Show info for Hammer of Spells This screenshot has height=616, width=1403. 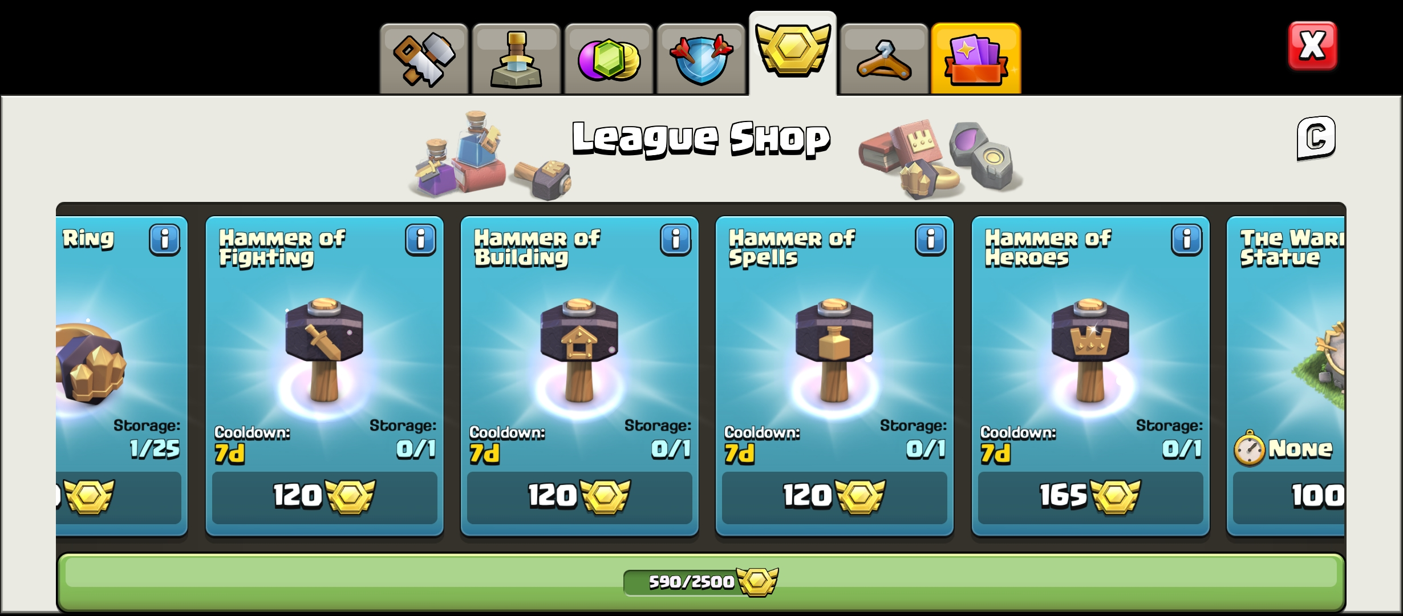[x=931, y=240]
